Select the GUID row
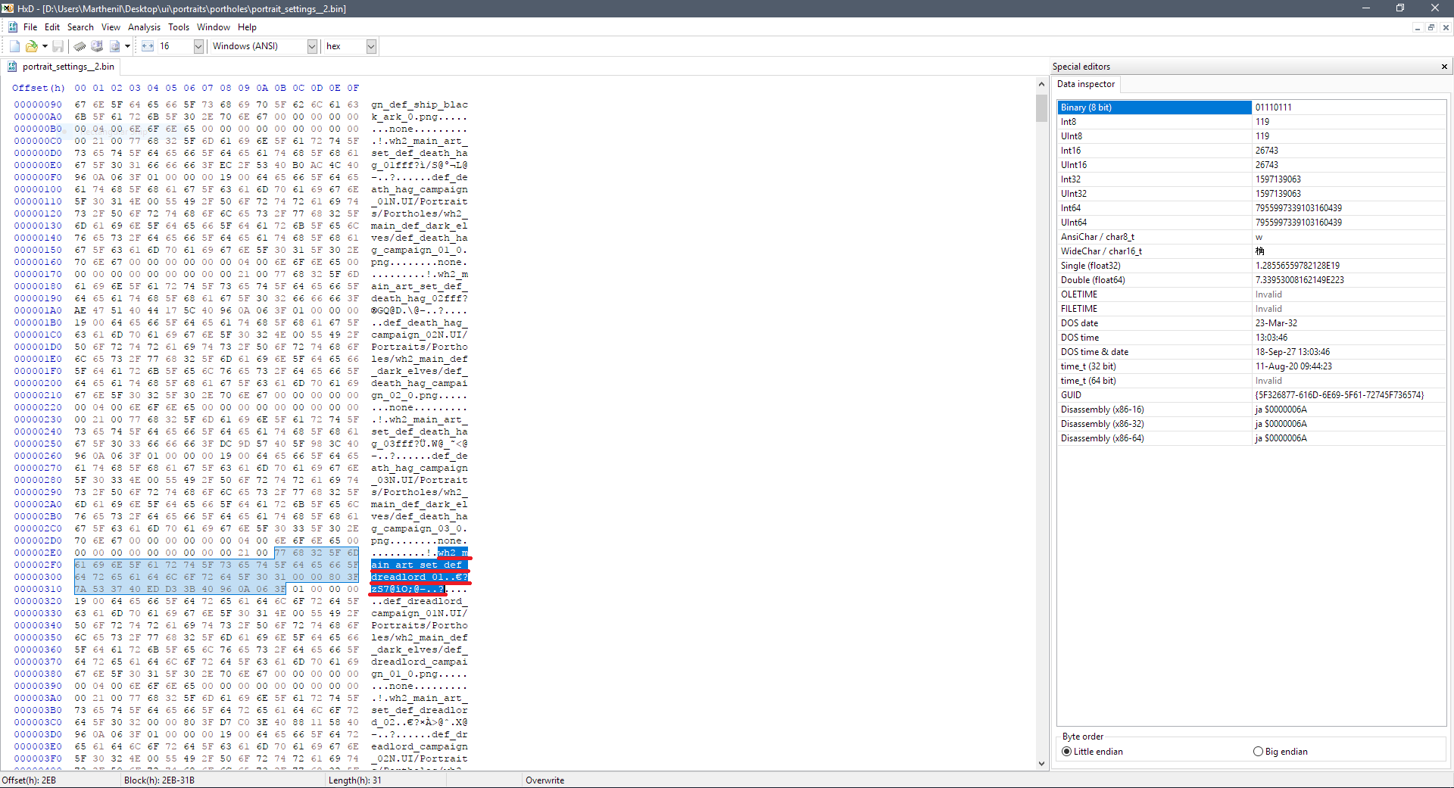 coord(1251,395)
